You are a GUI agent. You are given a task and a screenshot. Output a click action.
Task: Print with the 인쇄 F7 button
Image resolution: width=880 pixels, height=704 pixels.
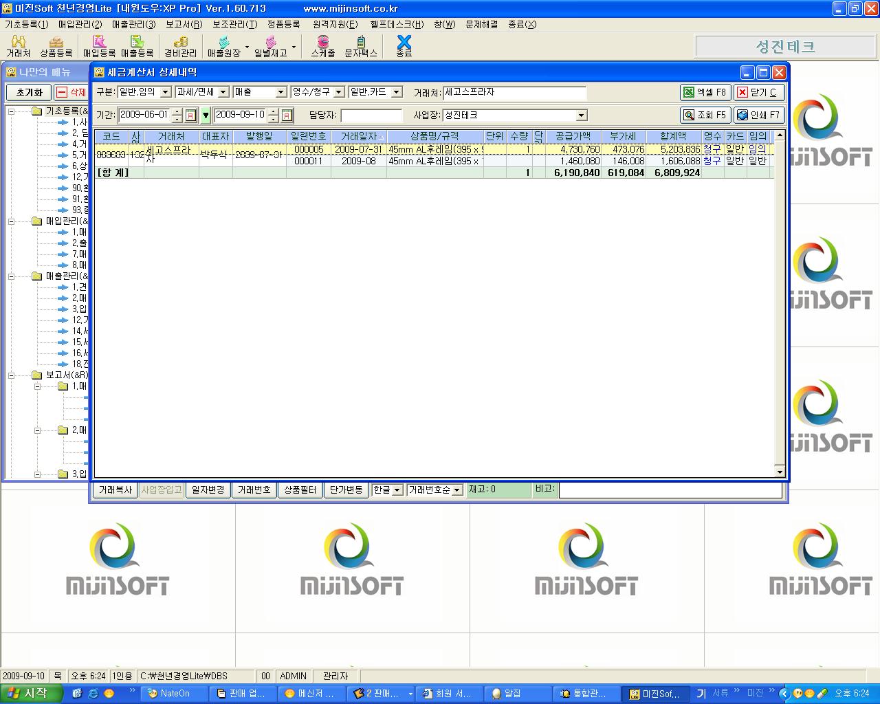(759, 115)
